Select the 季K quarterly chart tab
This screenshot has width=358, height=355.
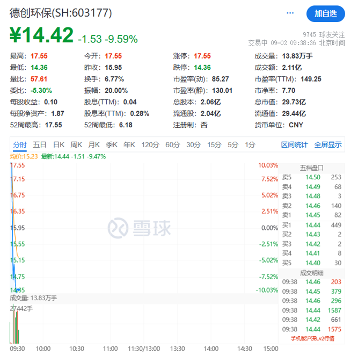[x=112, y=144]
